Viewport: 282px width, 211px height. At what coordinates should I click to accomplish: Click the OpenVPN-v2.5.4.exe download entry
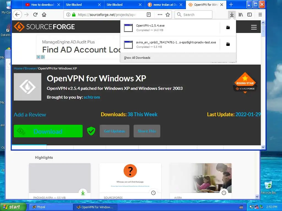point(170,28)
